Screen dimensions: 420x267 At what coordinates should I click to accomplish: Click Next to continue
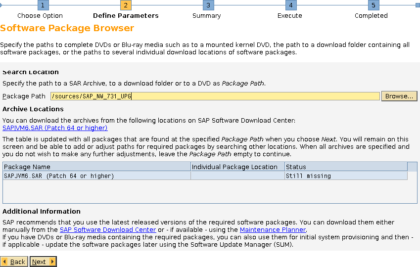pos(43,262)
